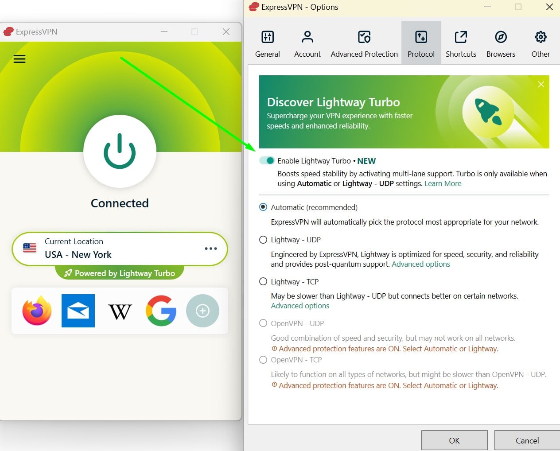The width and height of the screenshot is (560, 451).
Task: Open the Other settings tab
Action: (x=541, y=43)
